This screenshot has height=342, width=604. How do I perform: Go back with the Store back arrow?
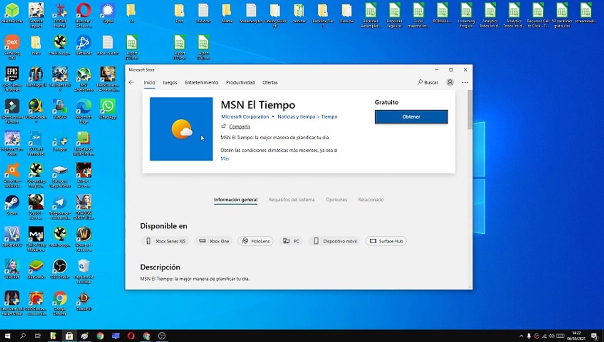(132, 83)
